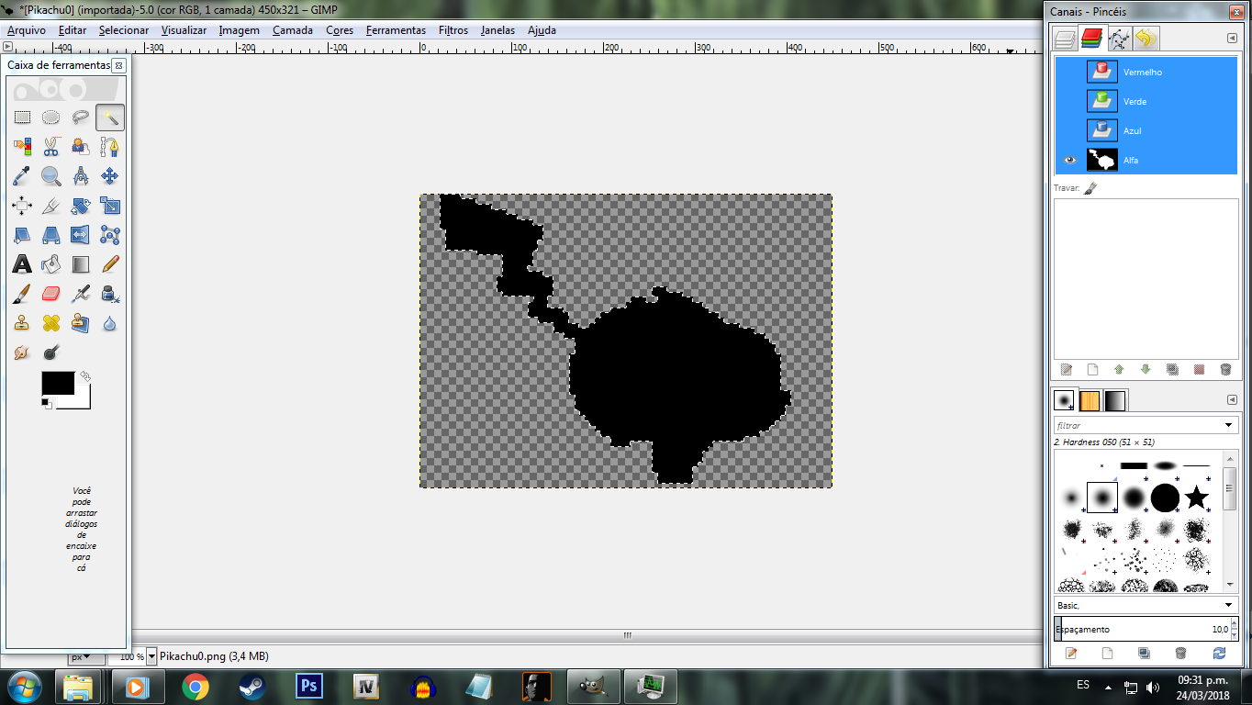Viewport: 1252px width, 705px height.
Task: Select the Measure compass tool
Action: pyautogui.click(x=81, y=176)
